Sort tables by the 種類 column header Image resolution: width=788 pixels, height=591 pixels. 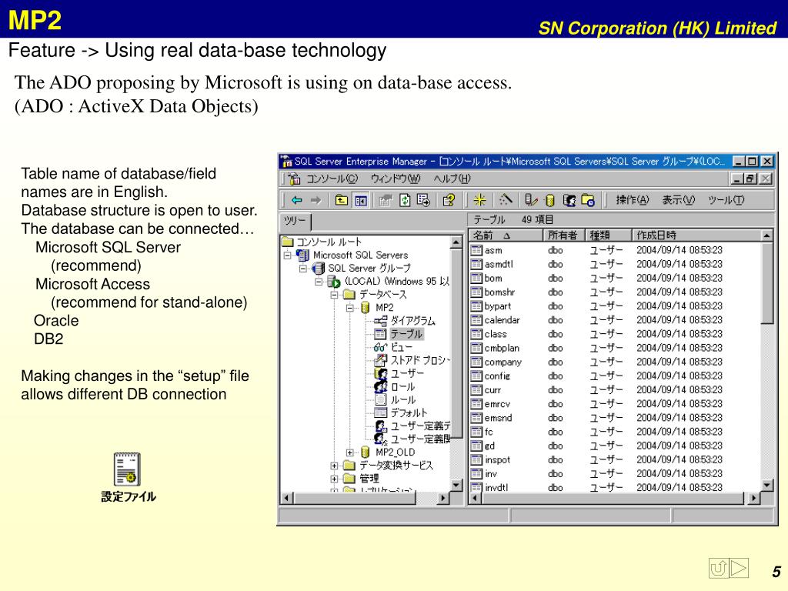click(608, 235)
